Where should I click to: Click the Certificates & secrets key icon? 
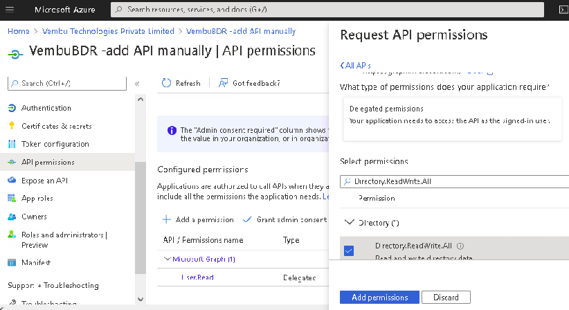[12, 126]
